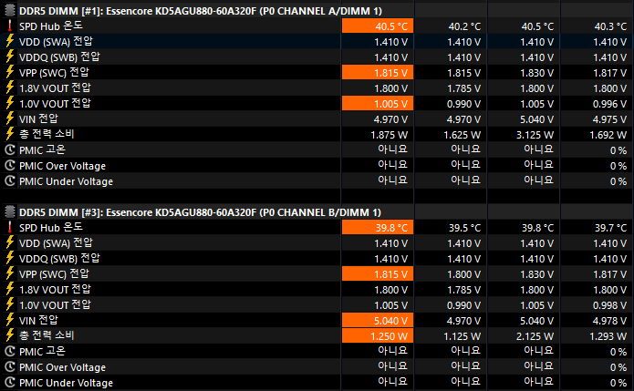Click the 1.625 W minimum power of DIMM #1

pos(462,135)
